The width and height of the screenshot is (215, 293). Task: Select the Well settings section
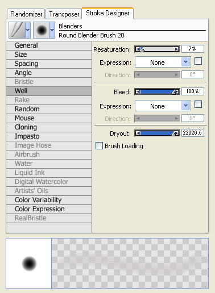tap(49, 91)
